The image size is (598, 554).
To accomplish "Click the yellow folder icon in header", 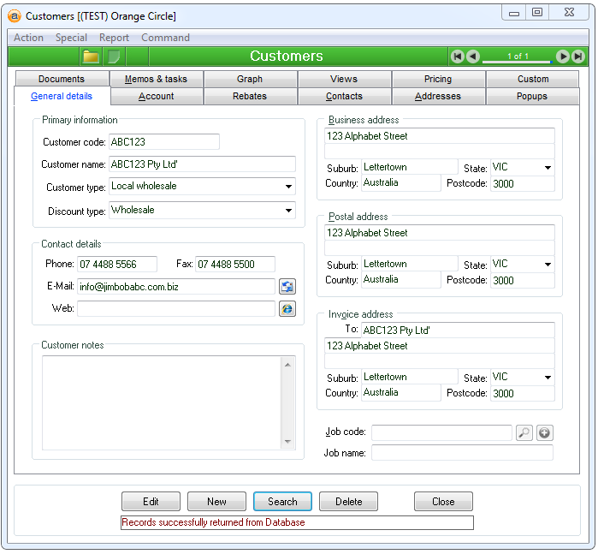I will [91, 57].
